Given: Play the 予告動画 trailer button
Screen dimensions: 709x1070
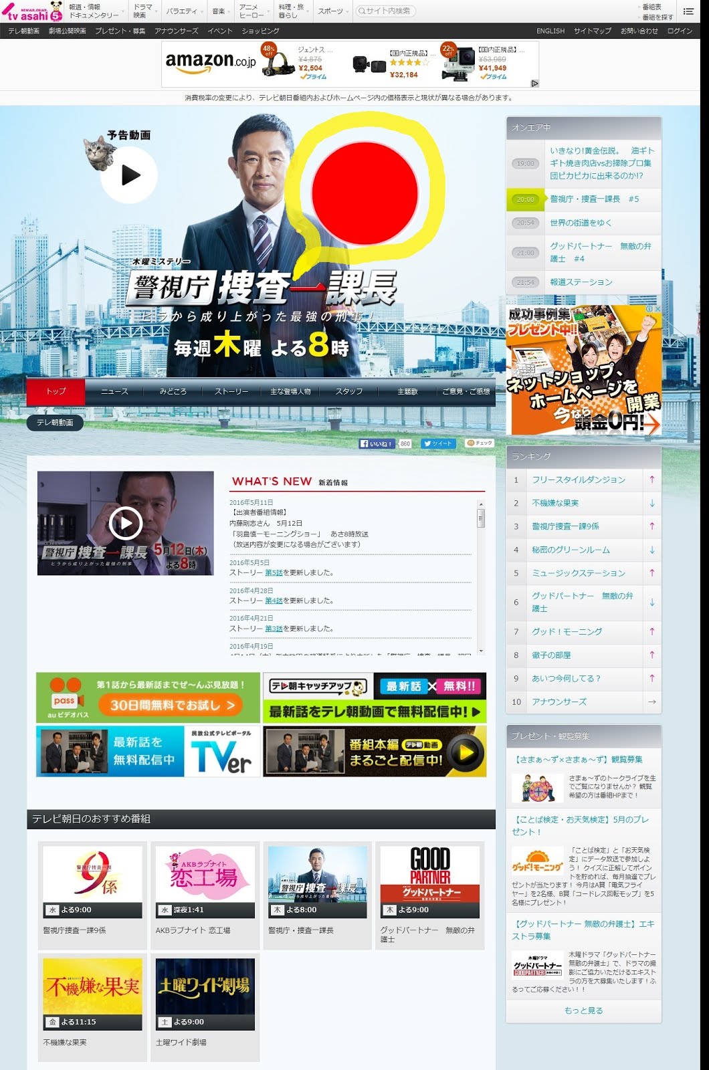Looking at the screenshot, I should click(129, 175).
